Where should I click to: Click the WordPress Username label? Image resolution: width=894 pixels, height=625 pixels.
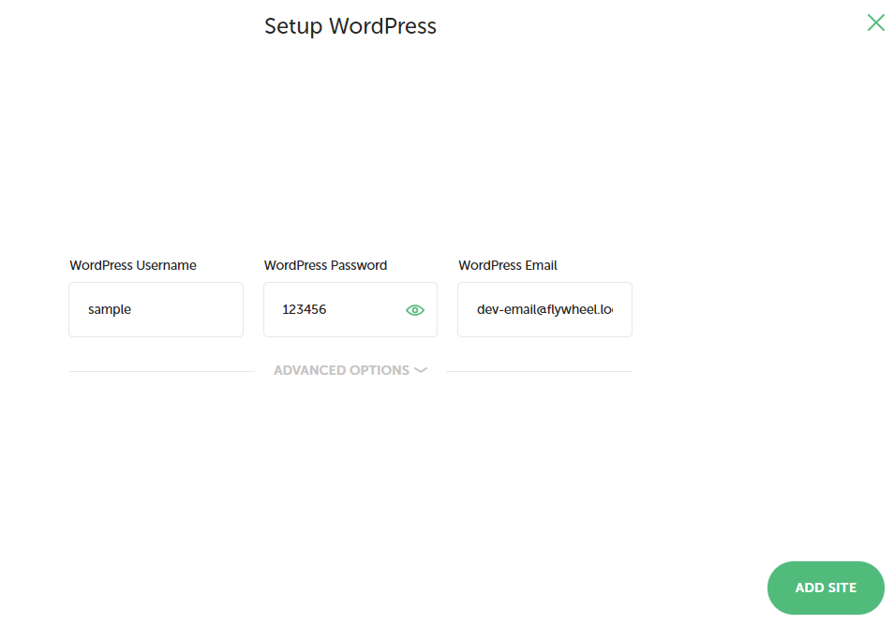point(133,265)
